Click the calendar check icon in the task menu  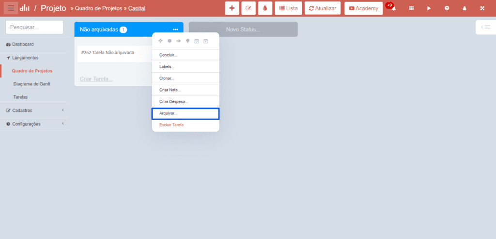coord(197,41)
